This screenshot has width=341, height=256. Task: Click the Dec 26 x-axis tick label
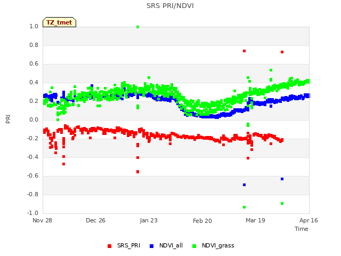coord(95,220)
